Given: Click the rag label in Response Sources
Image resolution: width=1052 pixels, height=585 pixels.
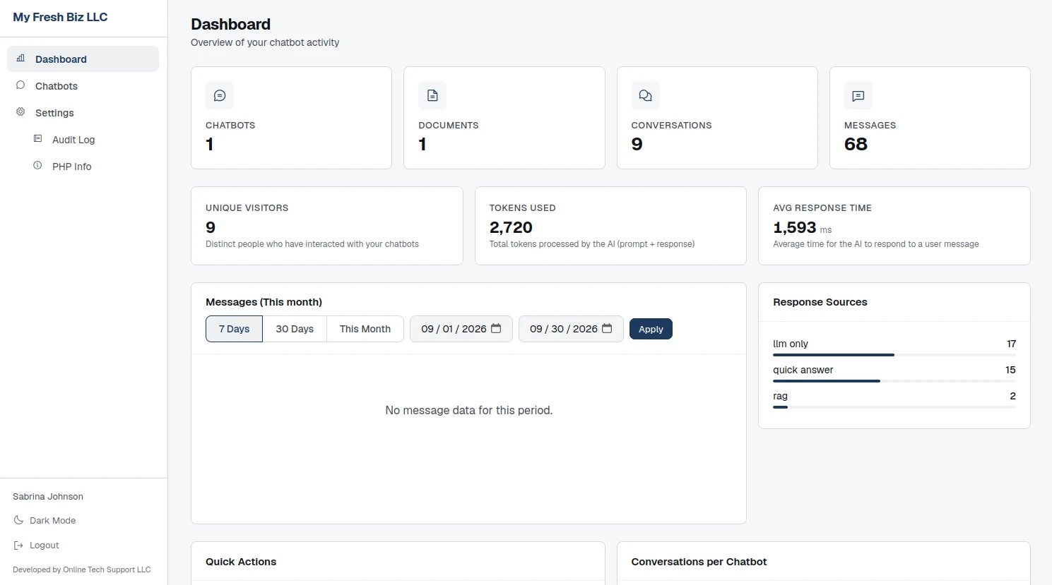Looking at the screenshot, I should (780, 396).
